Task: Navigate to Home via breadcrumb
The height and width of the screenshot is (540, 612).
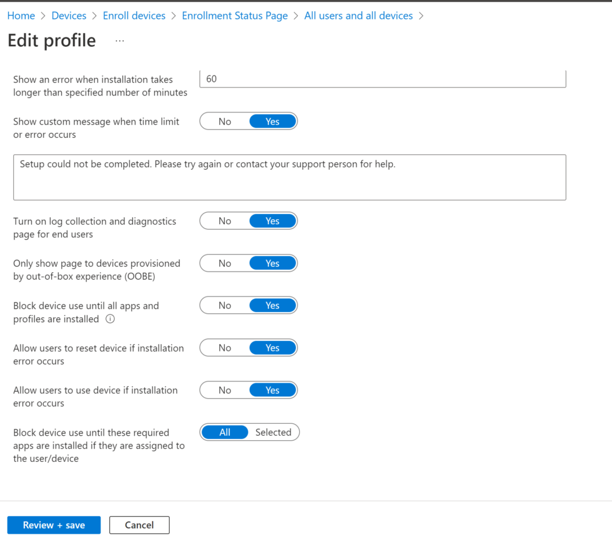Action: [21, 15]
